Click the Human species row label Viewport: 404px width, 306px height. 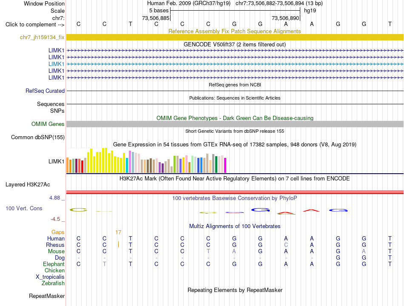tap(56, 238)
